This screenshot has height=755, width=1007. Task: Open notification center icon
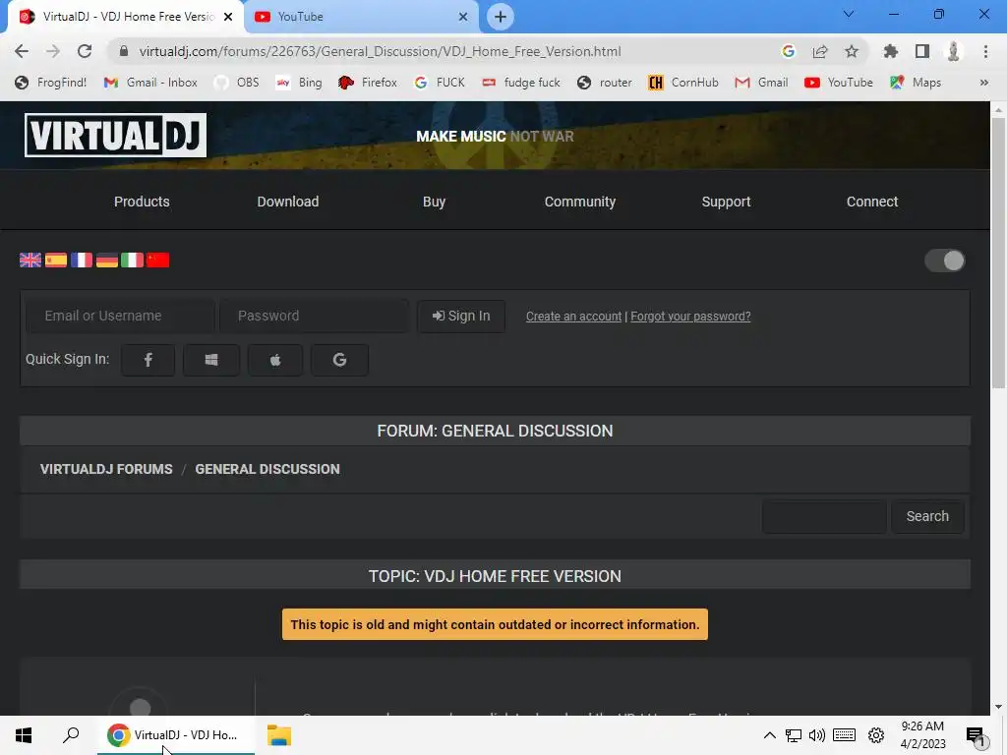(x=975, y=735)
